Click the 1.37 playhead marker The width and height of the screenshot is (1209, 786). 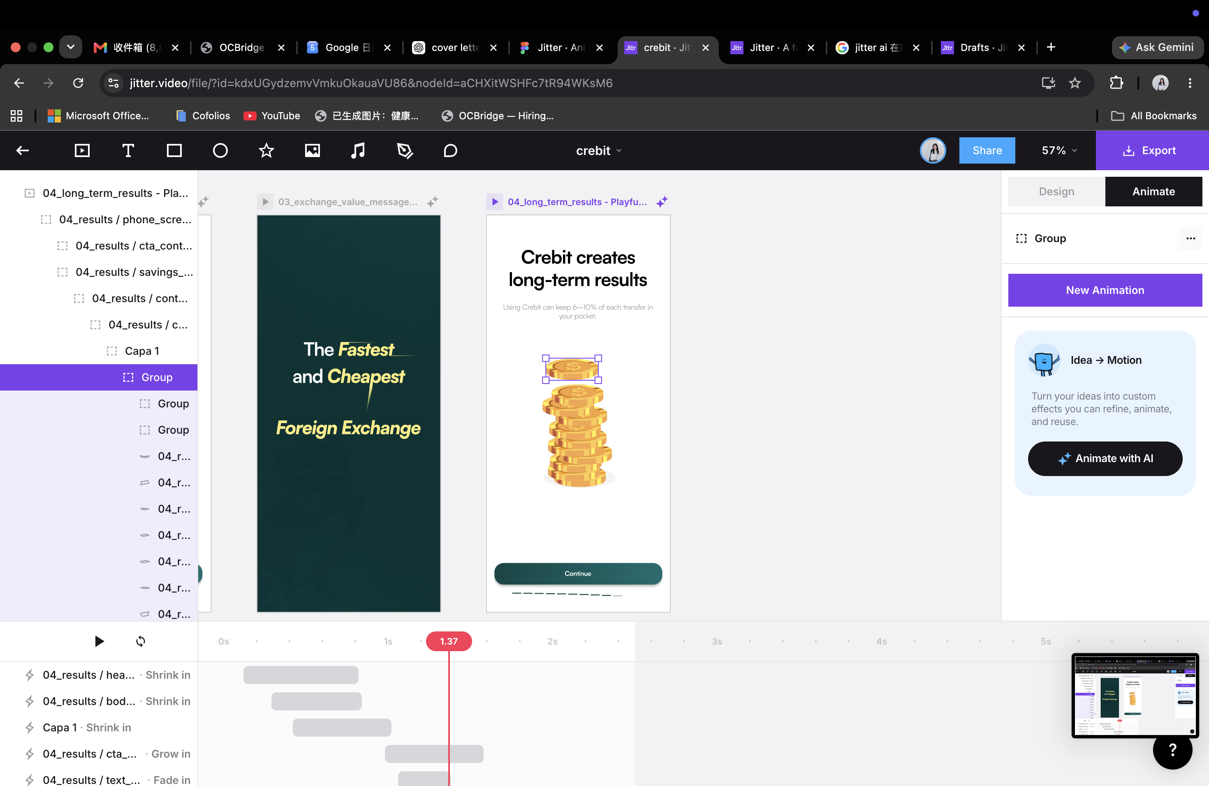(449, 641)
